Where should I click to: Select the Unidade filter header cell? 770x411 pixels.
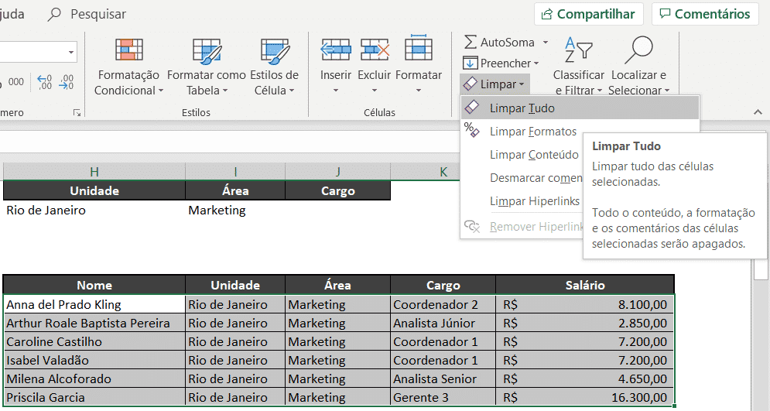pyautogui.click(x=94, y=191)
